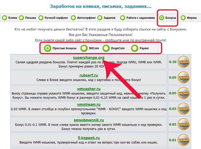Choose the BitCoin bonuses filter
The height and width of the screenshot is (149, 201).
[84, 48]
